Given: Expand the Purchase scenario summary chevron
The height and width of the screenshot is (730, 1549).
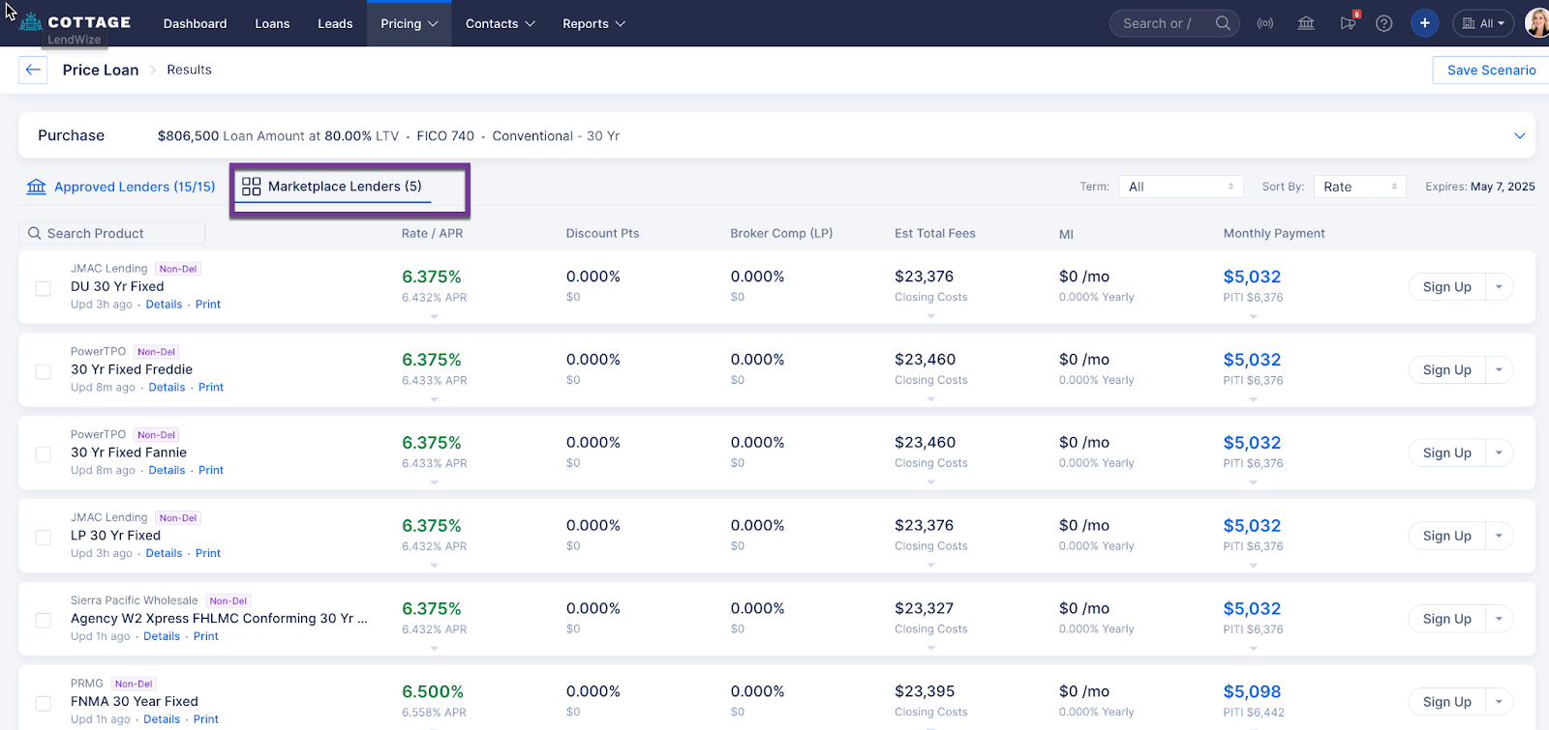Looking at the screenshot, I should [1519, 135].
